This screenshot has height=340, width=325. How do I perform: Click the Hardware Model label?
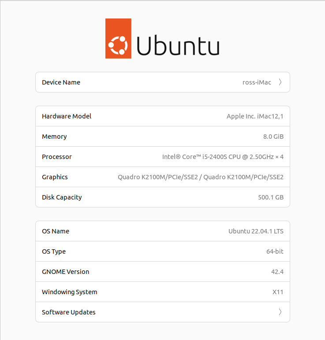[x=67, y=116]
